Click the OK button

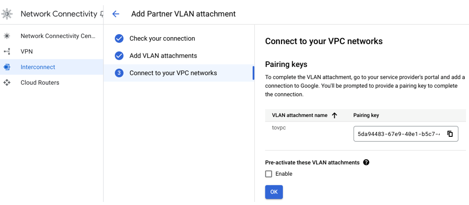274,192
